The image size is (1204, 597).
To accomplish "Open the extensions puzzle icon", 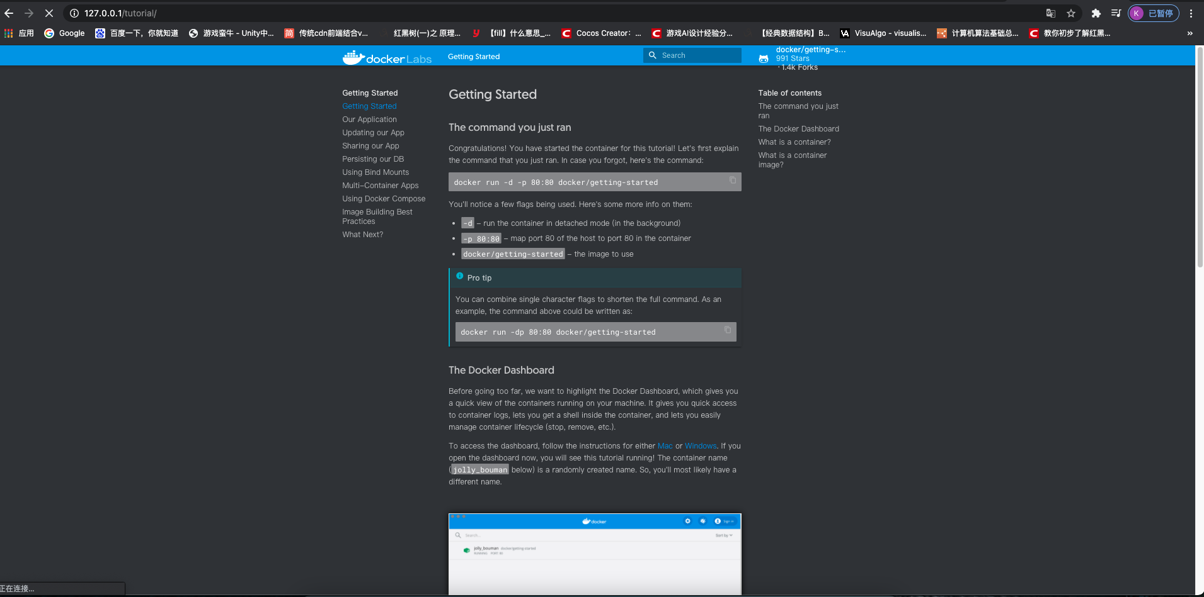I will click(1096, 13).
